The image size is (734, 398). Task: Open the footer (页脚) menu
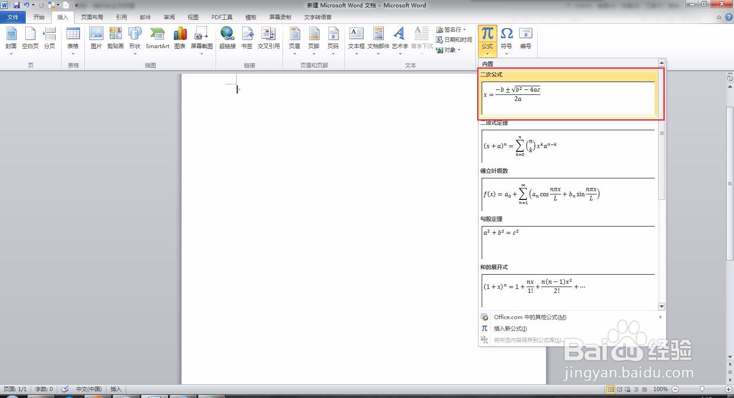point(314,40)
